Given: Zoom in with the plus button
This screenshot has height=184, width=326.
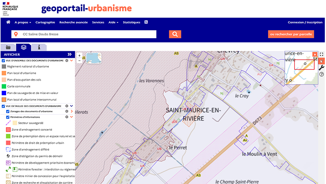Looking at the screenshot, I should click(79, 56).
